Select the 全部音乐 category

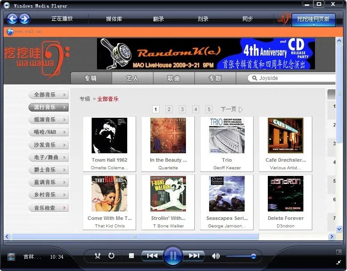(x=48, y=95)
